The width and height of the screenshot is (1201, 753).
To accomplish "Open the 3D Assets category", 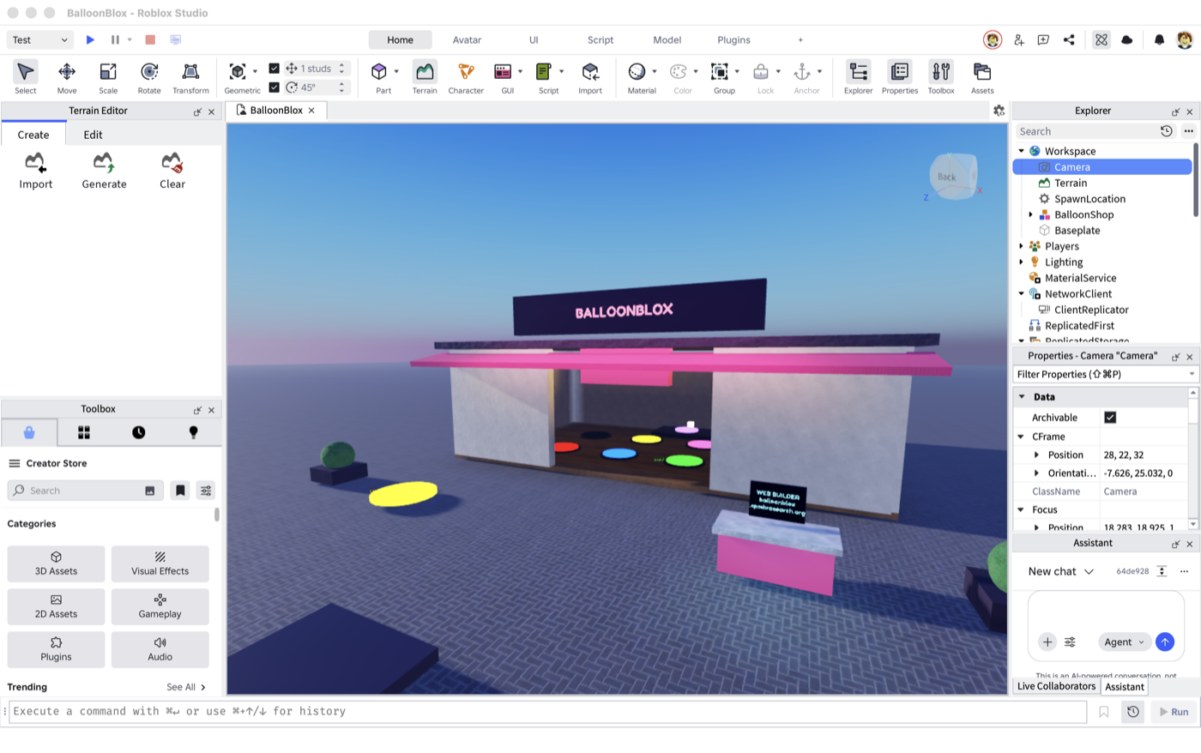I will point(56,563).
